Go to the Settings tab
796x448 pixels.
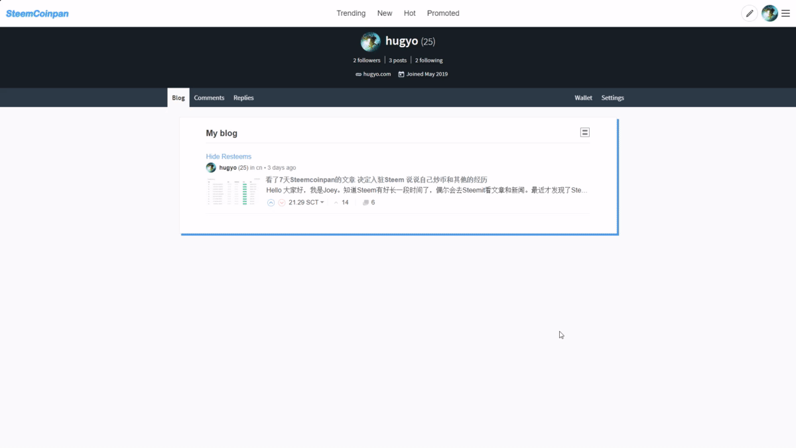(613, 98)
